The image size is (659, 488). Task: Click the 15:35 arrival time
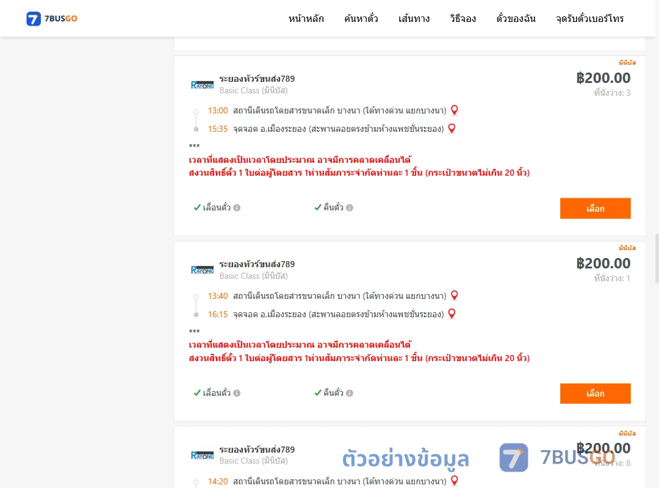tap(218, 129)
